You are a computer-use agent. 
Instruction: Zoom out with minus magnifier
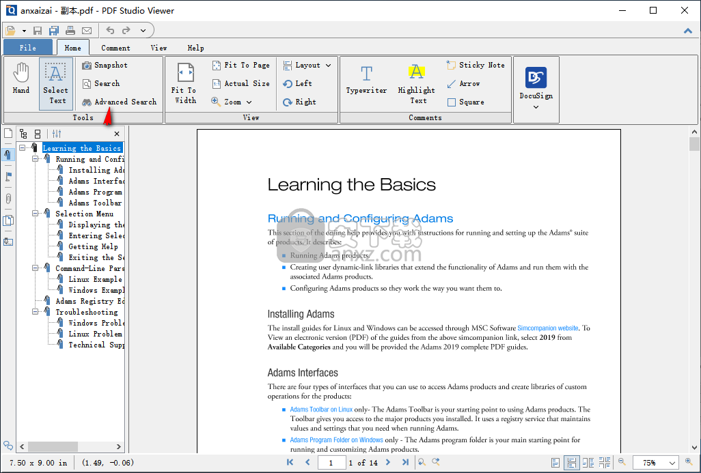tap(622, 462)
